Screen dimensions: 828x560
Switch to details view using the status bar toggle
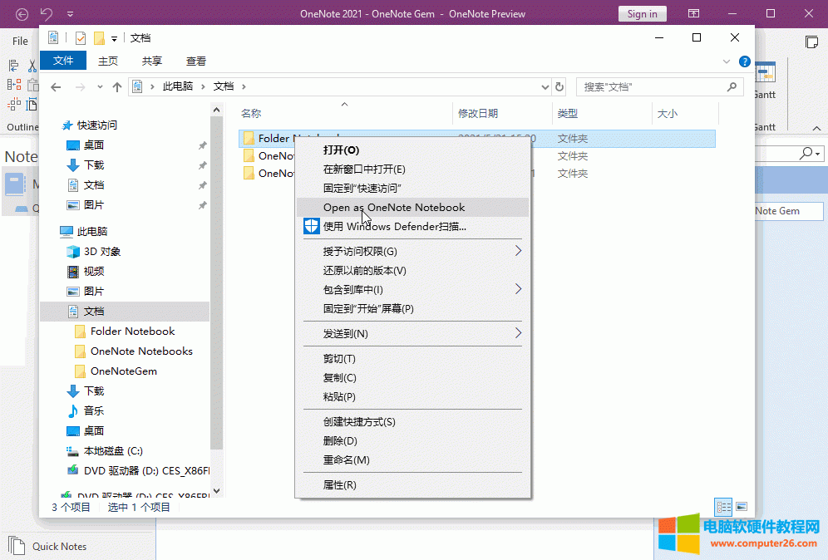pos(722,506)
